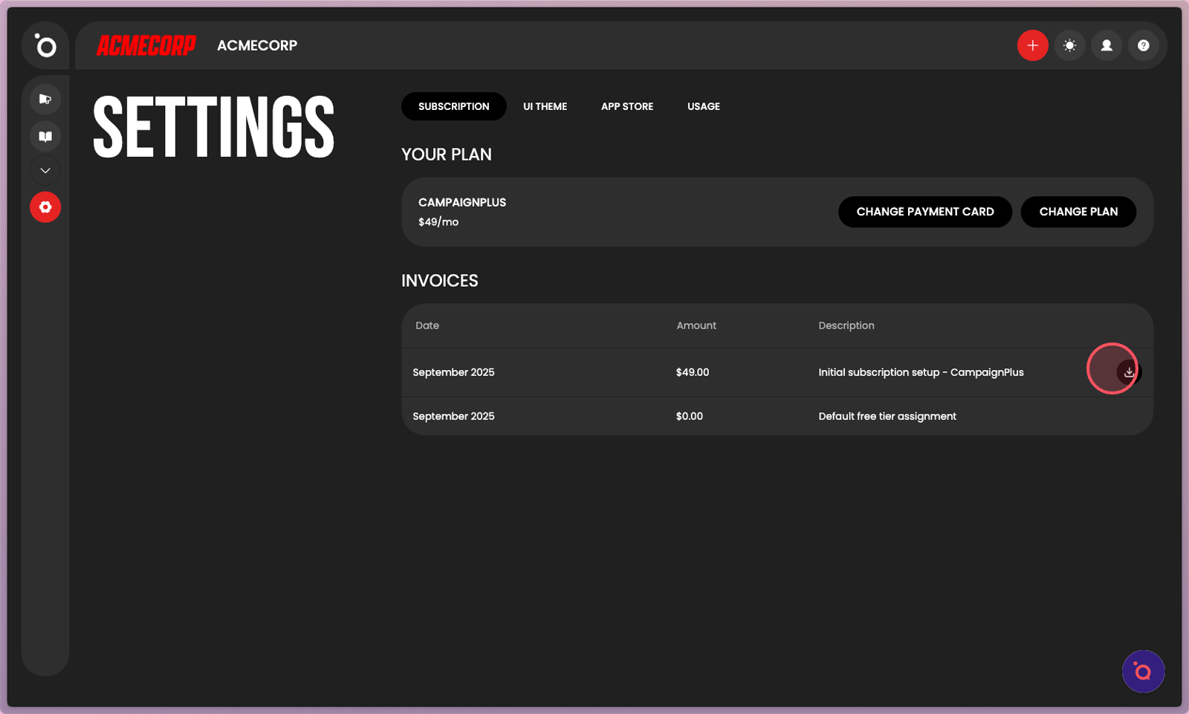Screen dimensions: 1189x714
Task: Go to the Usage tab
Action: (703, 106)
